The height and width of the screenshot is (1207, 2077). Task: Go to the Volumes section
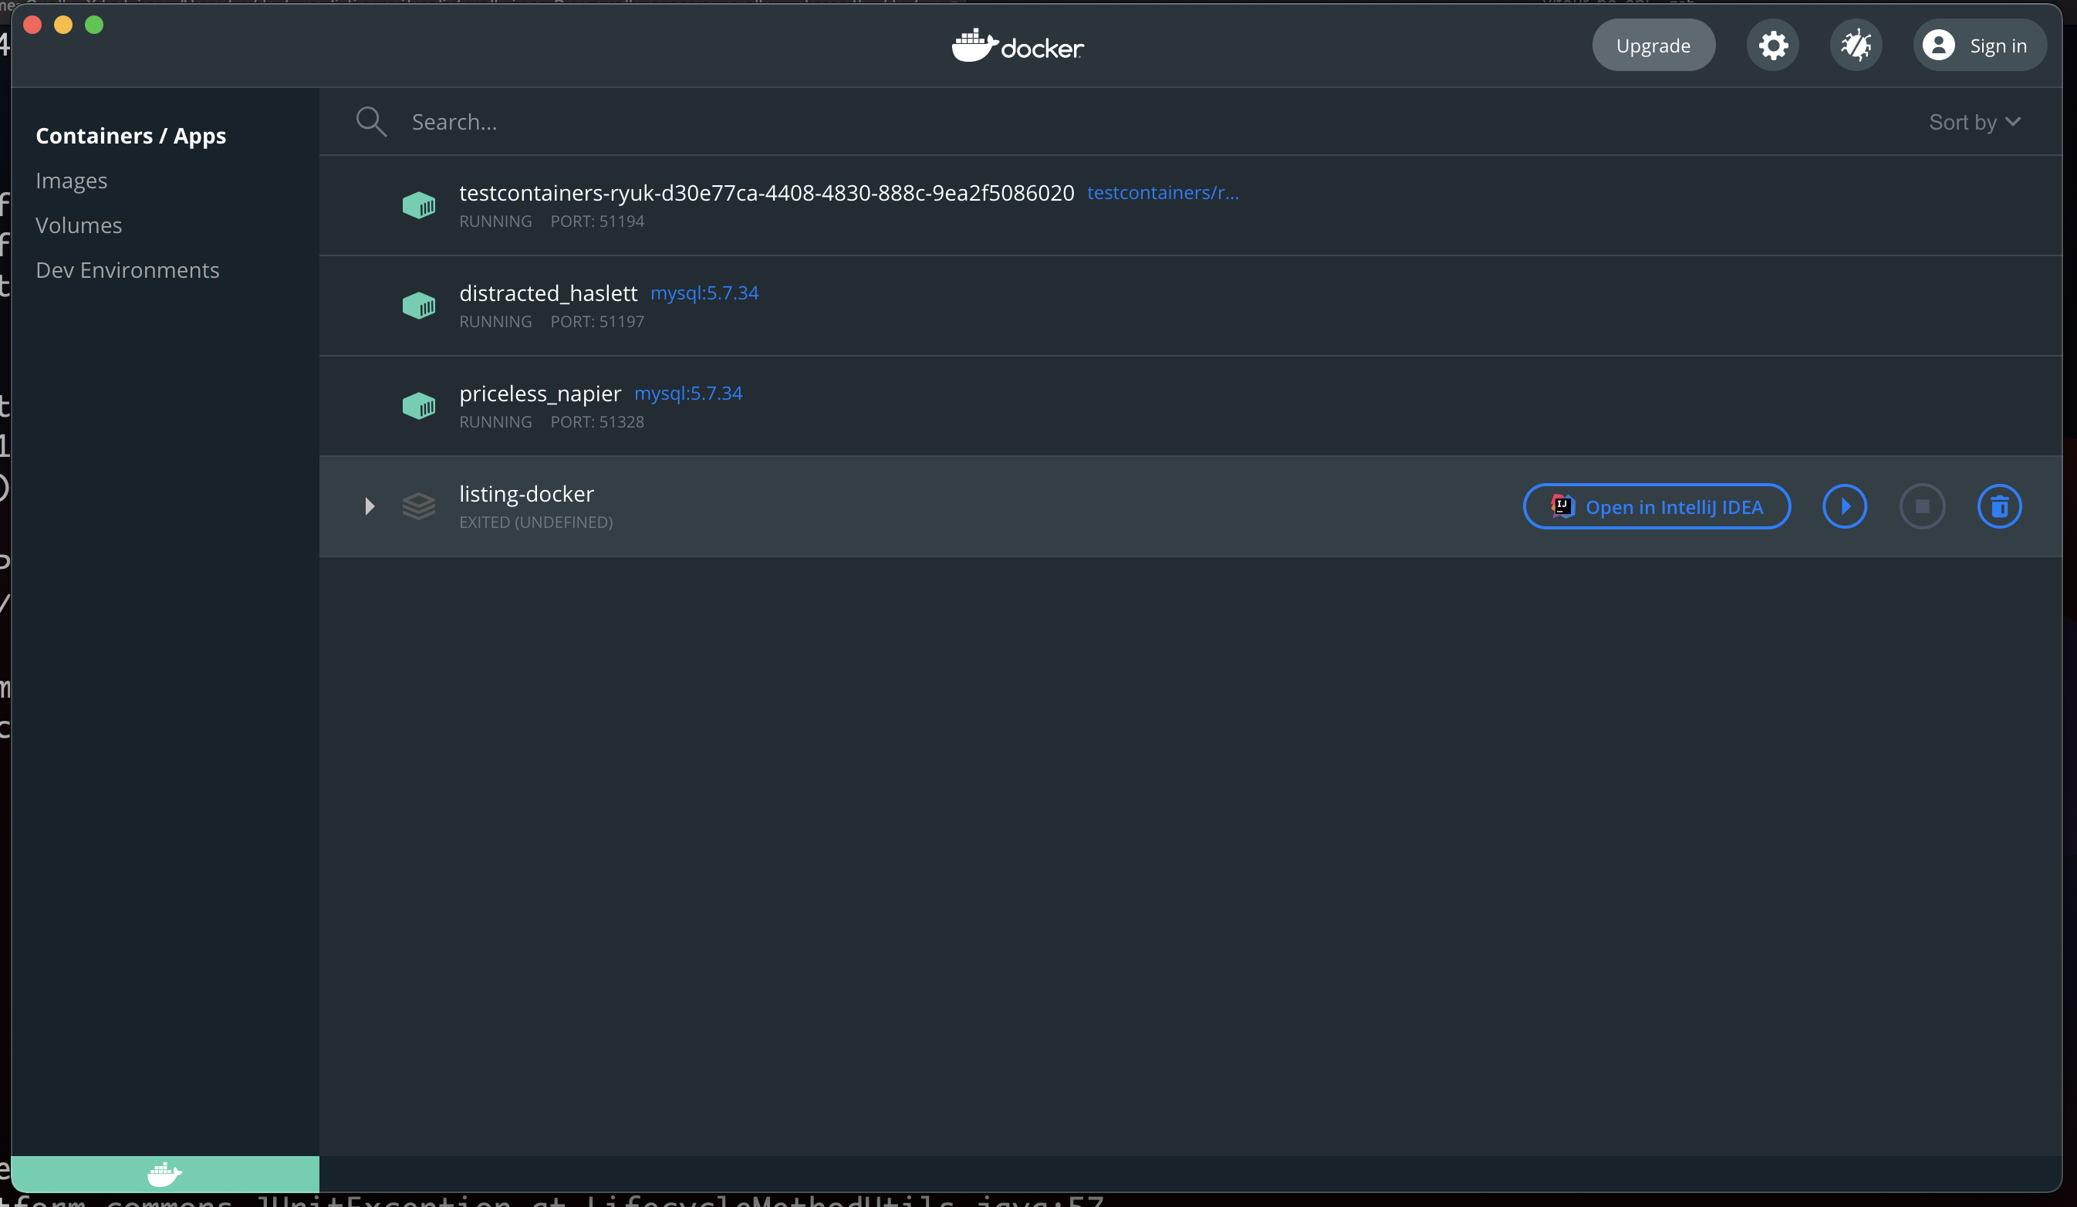[79, 225]
